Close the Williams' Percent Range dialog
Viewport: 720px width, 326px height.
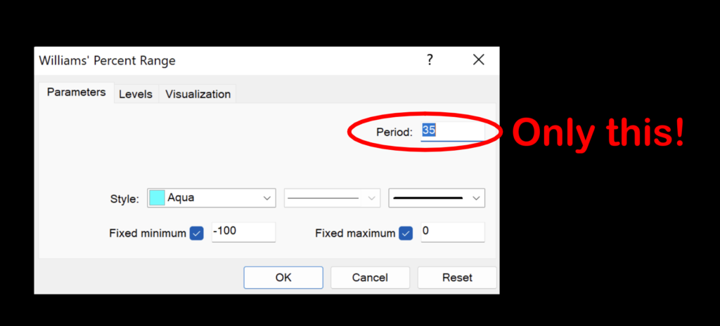click(479, 60)
